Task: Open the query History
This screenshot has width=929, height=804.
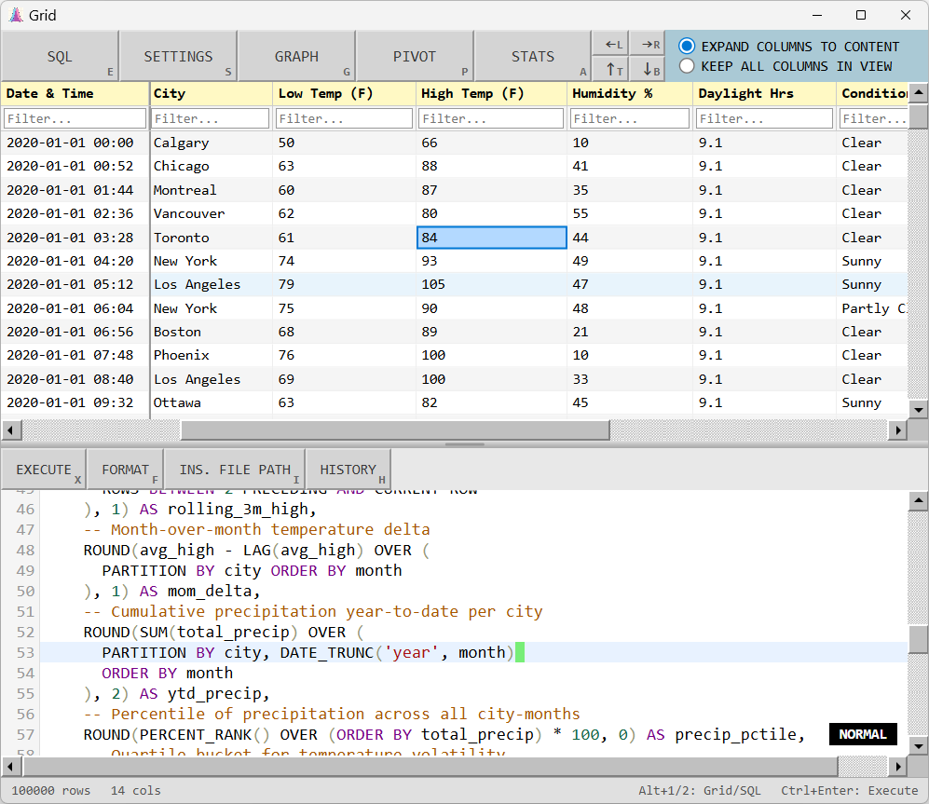Action: (348, 470)
